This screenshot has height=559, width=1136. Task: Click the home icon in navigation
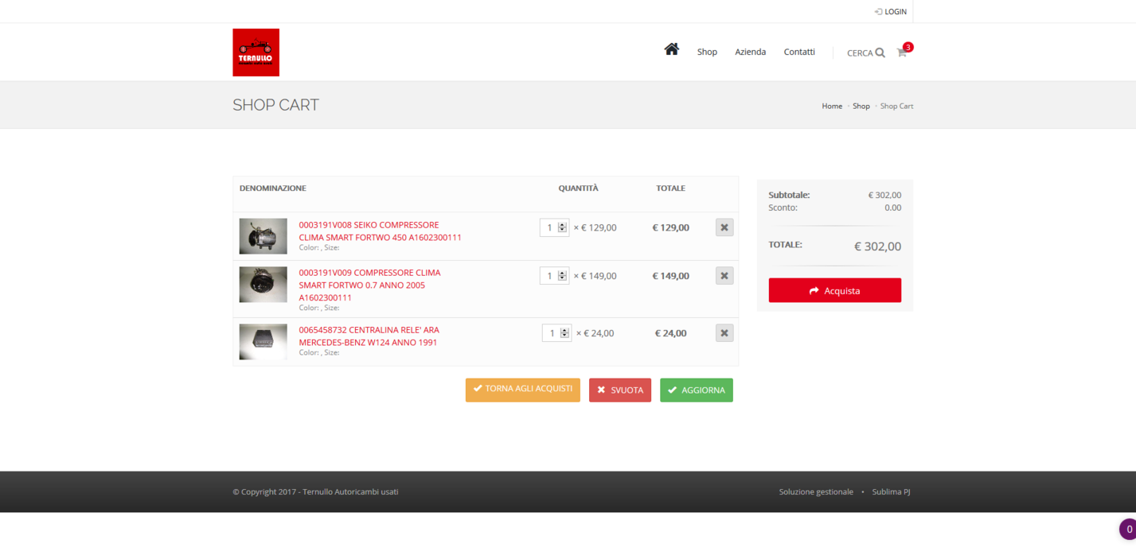671,50
